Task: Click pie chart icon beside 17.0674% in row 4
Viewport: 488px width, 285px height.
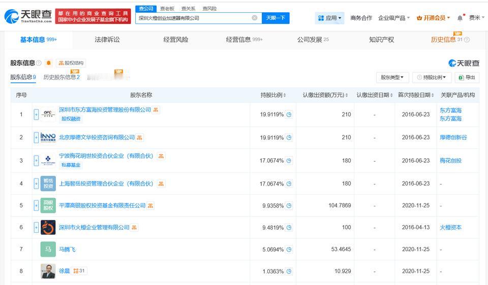Action: [x=289, y=184]
